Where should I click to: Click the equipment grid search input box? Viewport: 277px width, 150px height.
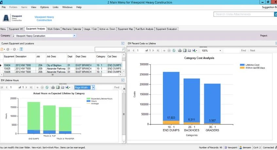coord(108,49)
